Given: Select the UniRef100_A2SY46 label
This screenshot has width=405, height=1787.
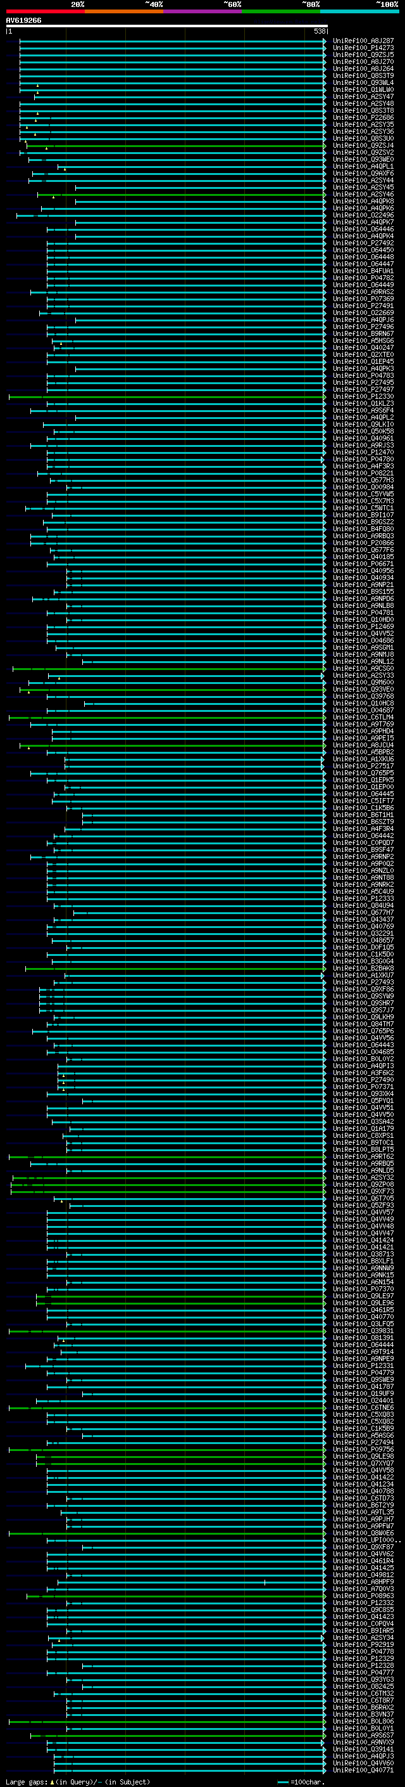Looking at the screenshot, I should 363,194.
